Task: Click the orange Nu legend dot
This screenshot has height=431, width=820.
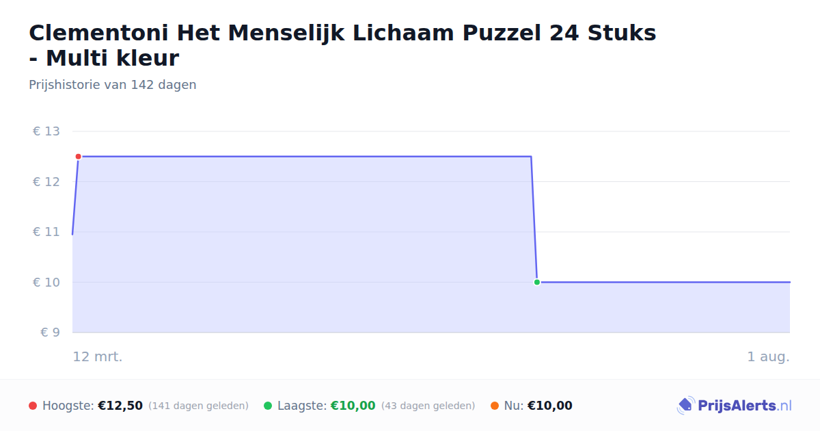Action: point(495,406)
